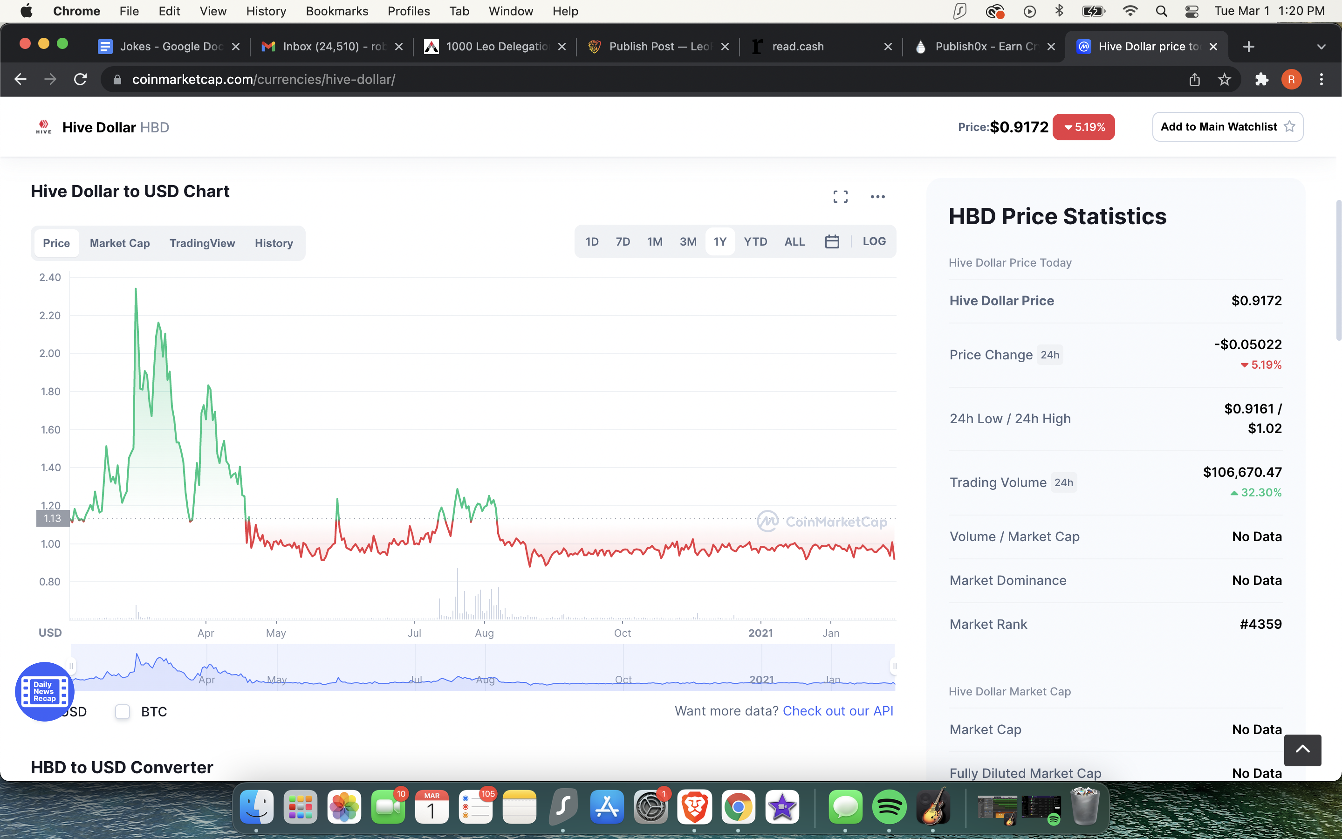Click the Market Rank #4359 value
The height and width of the screenshot is (839, 1342).
(x=1260, y=624)
